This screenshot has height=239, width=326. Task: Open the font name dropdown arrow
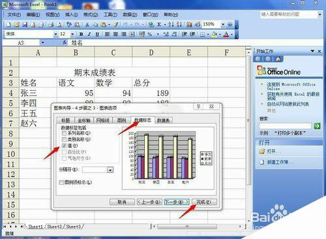(55, 34)
